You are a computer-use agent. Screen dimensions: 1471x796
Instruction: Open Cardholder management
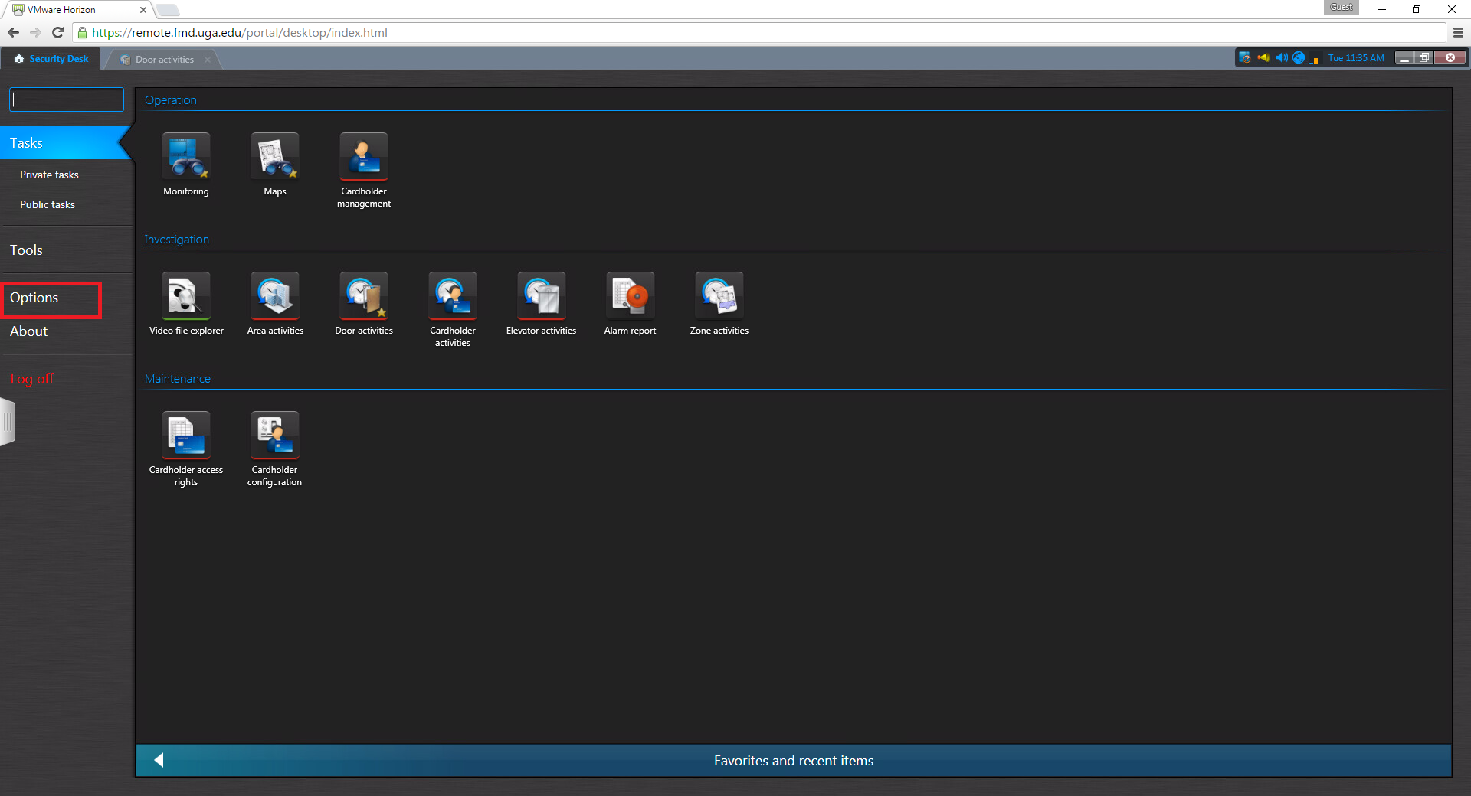click(x=363, y=157)
